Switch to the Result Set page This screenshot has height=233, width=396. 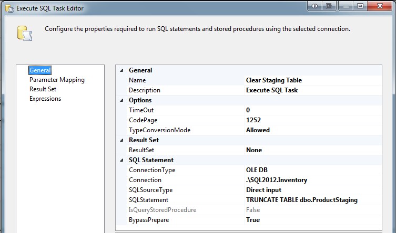(43, 89)
